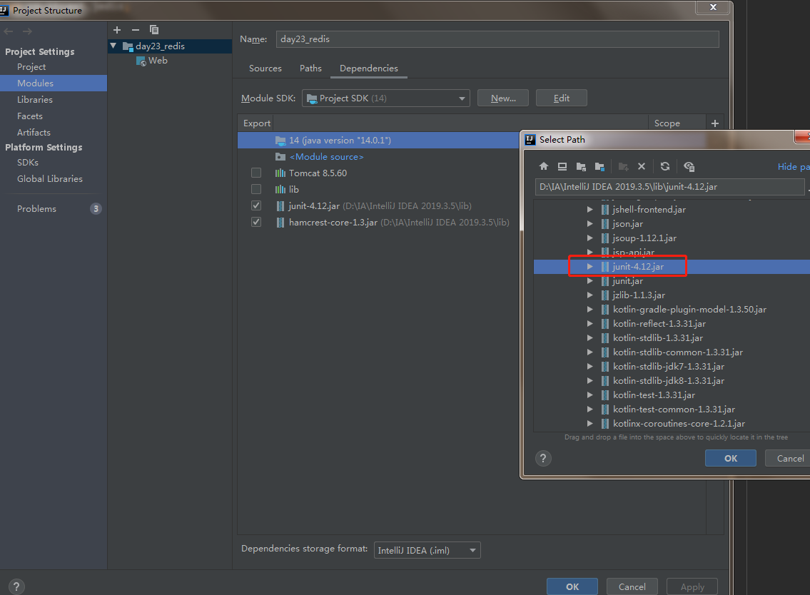Click the new folder icon in Select Path
The width and height of the screenshot is (810, 595).
tap(624, 166)
